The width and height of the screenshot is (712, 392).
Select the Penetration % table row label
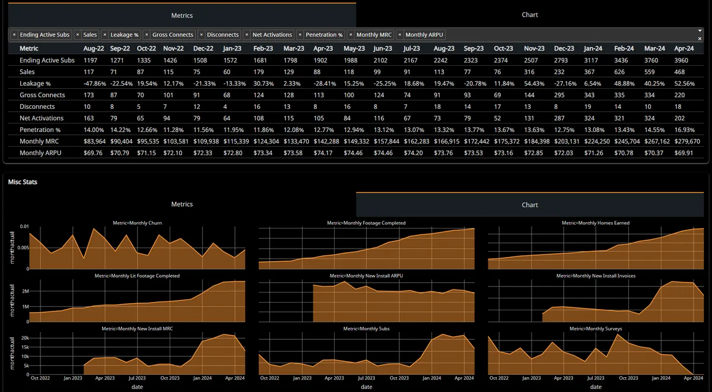click(40, 130)
